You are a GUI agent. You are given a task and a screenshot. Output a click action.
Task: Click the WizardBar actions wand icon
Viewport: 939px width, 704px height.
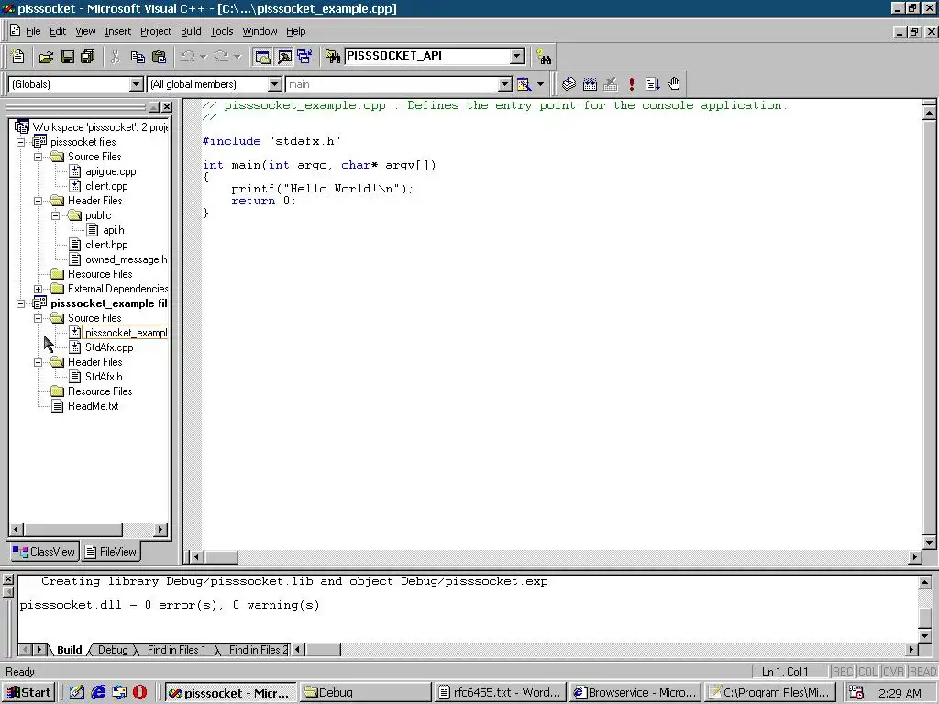coord(524,84)
